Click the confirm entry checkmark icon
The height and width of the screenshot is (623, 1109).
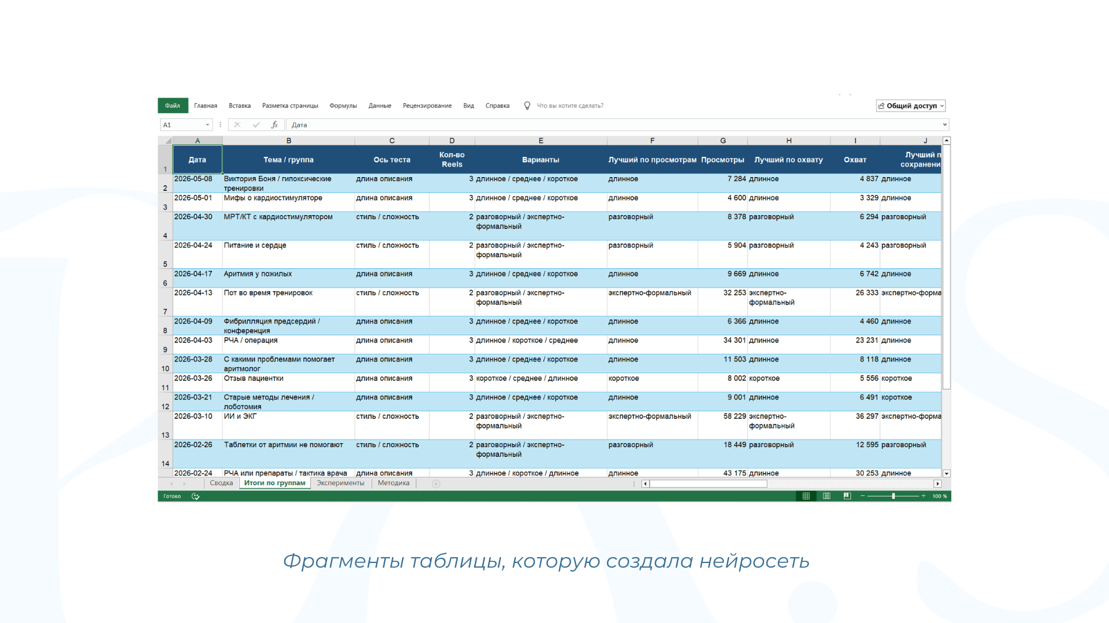point(256,125)
